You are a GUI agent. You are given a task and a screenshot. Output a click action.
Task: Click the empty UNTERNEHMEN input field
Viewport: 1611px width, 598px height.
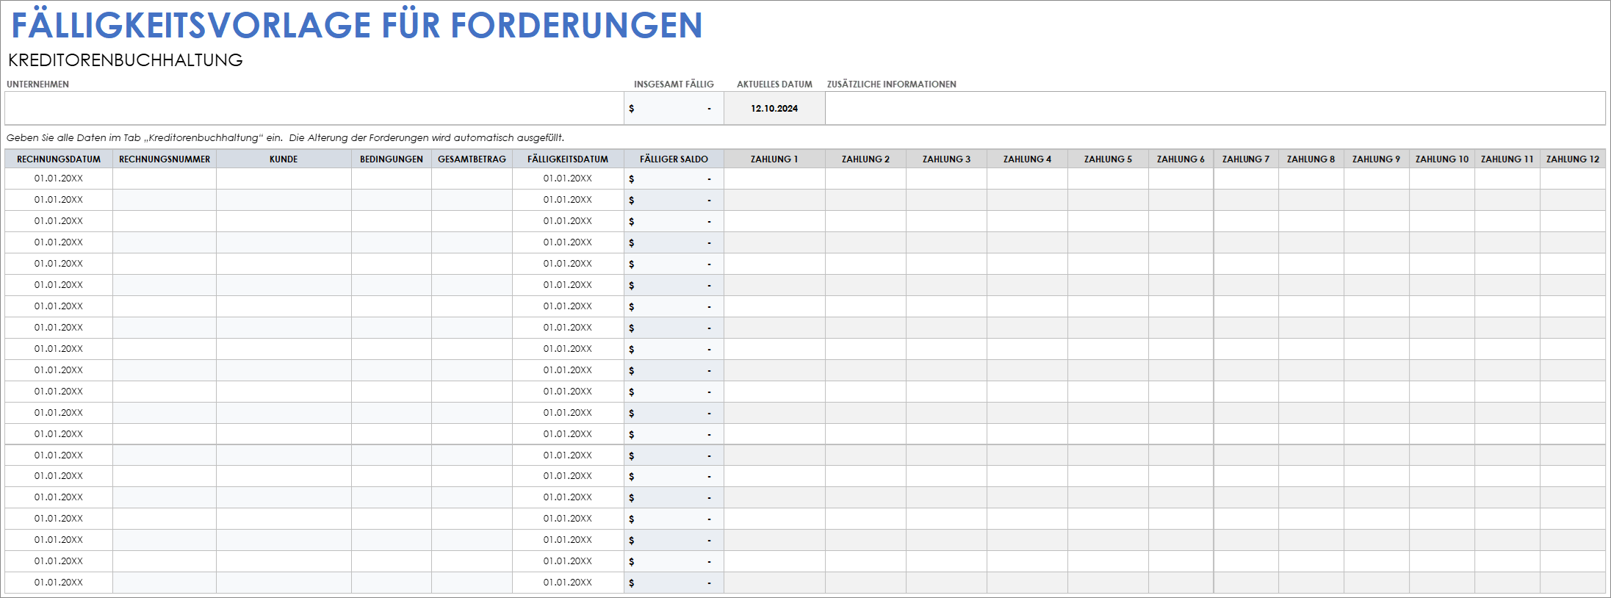click(x=314, y=108)
